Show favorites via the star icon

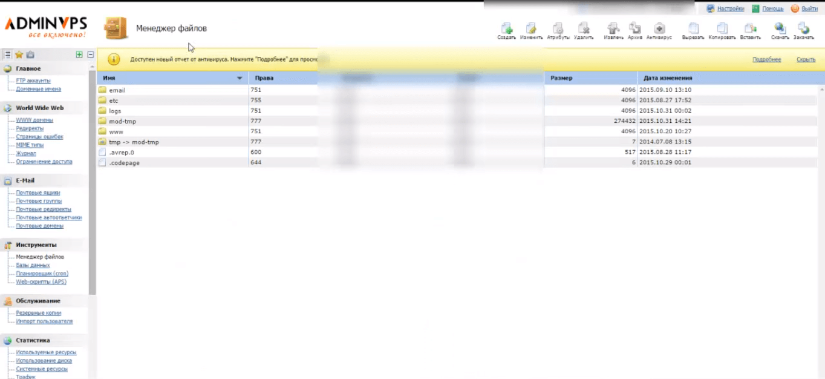tap(19, 54)
